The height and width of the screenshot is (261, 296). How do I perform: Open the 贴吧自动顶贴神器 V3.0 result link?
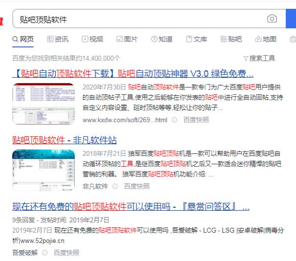coord(133,73)
